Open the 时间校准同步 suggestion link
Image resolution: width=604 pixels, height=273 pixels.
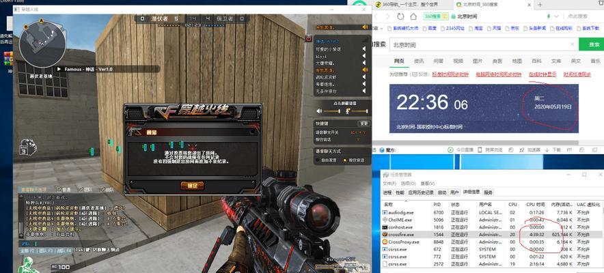pyautogui.click(x=577, y=74)
